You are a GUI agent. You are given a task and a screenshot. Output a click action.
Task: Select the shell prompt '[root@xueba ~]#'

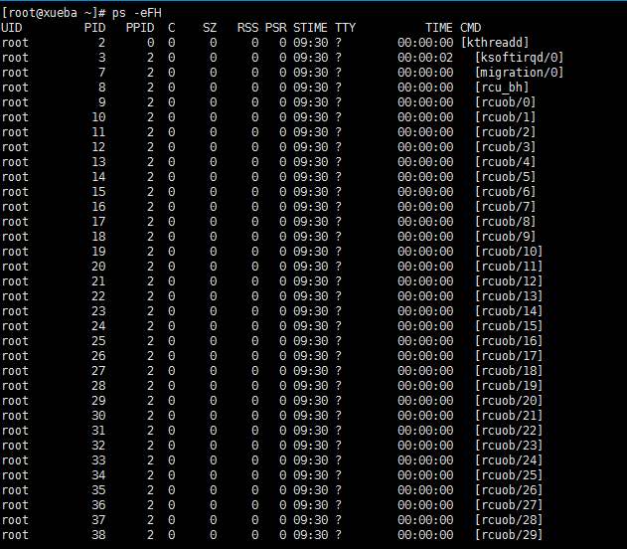point(54,13)
